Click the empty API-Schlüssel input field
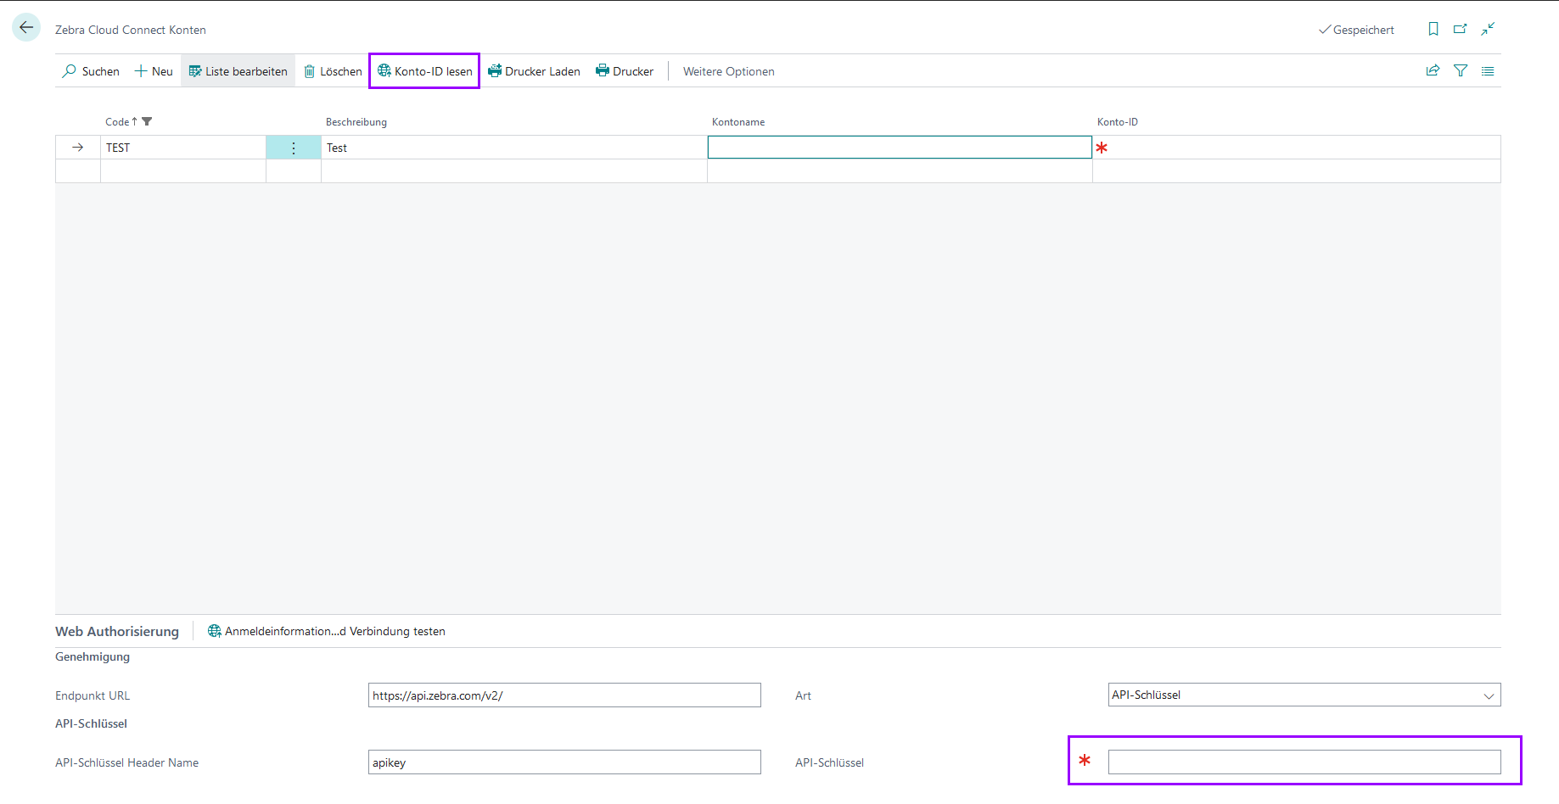 [1304, 762]
